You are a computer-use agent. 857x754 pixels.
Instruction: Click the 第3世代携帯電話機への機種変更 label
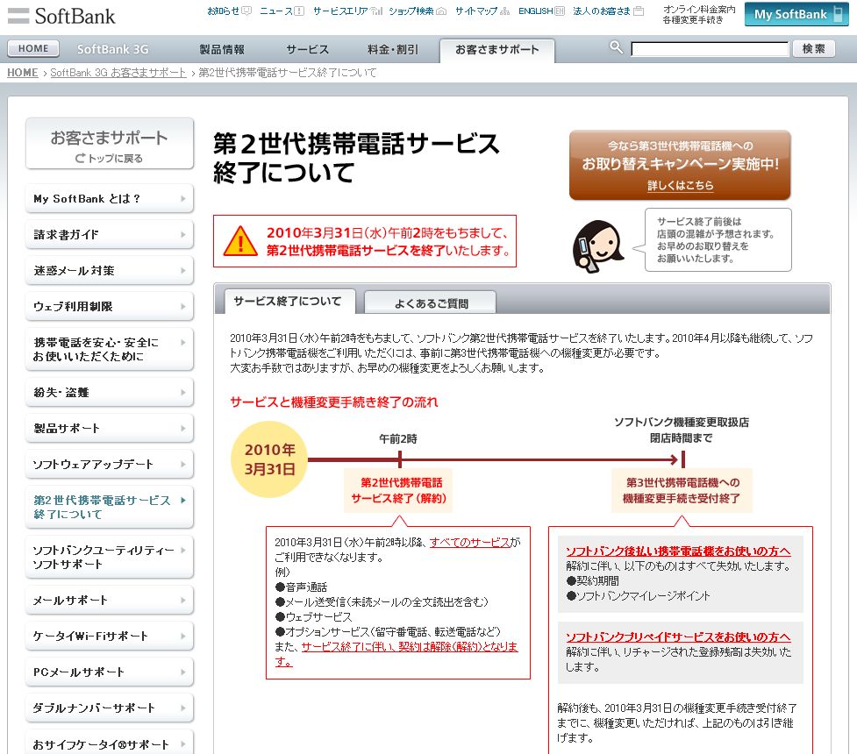682,490
